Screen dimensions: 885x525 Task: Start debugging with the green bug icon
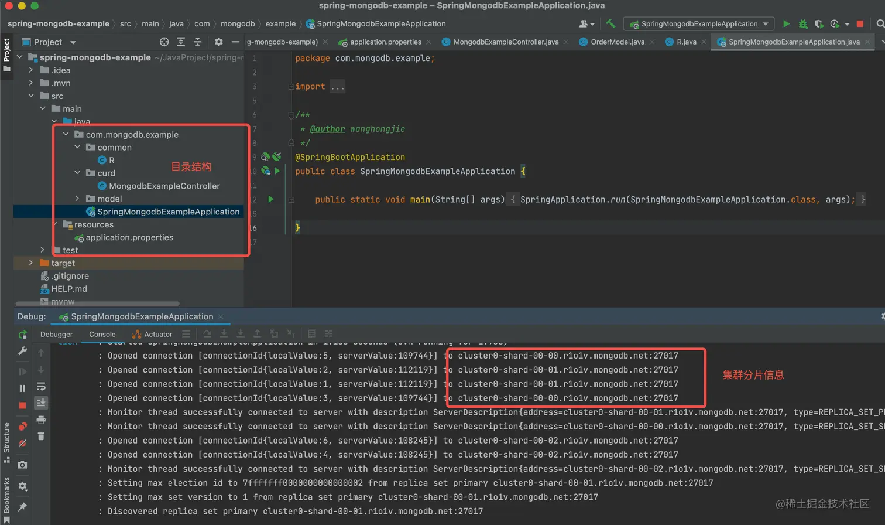coord(803,24)
